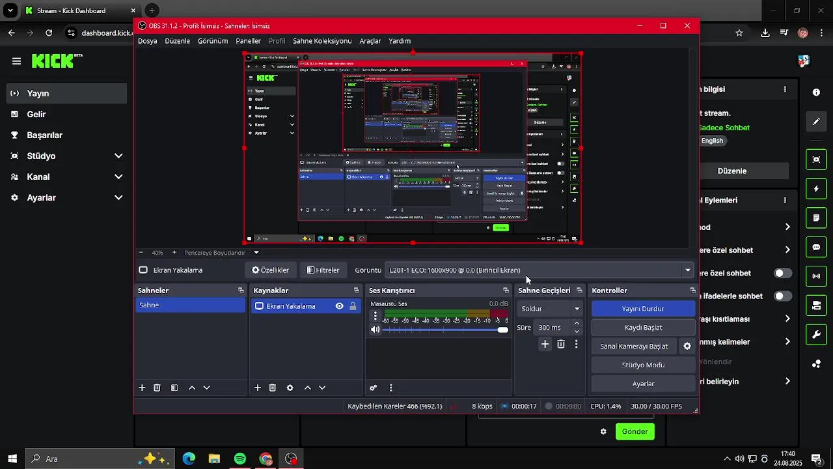Expand Stüdyo section in Kick sidebar
Viewport: 833px width, 469px height.
(x=118, y=156)
